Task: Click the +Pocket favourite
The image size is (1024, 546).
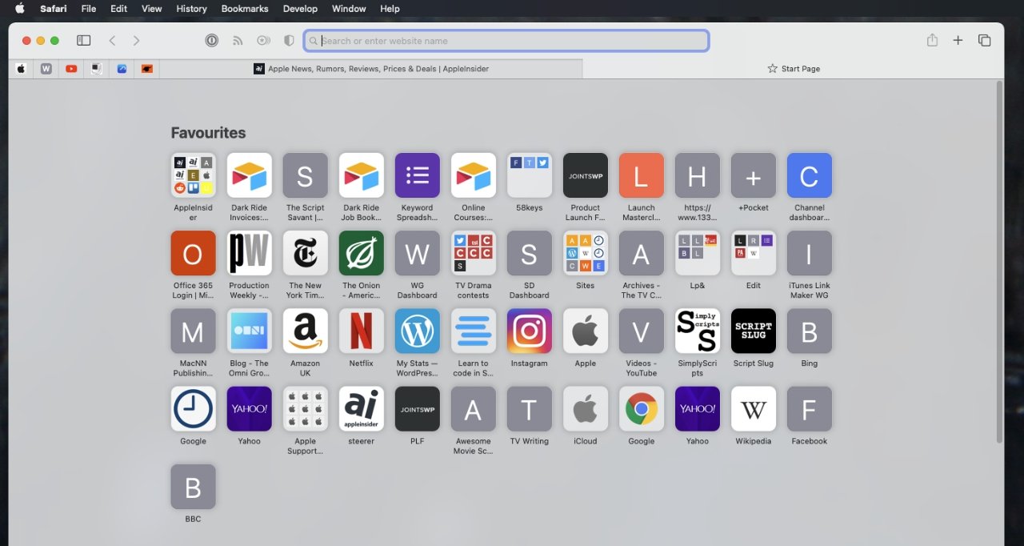Action: tap(753, 175)
